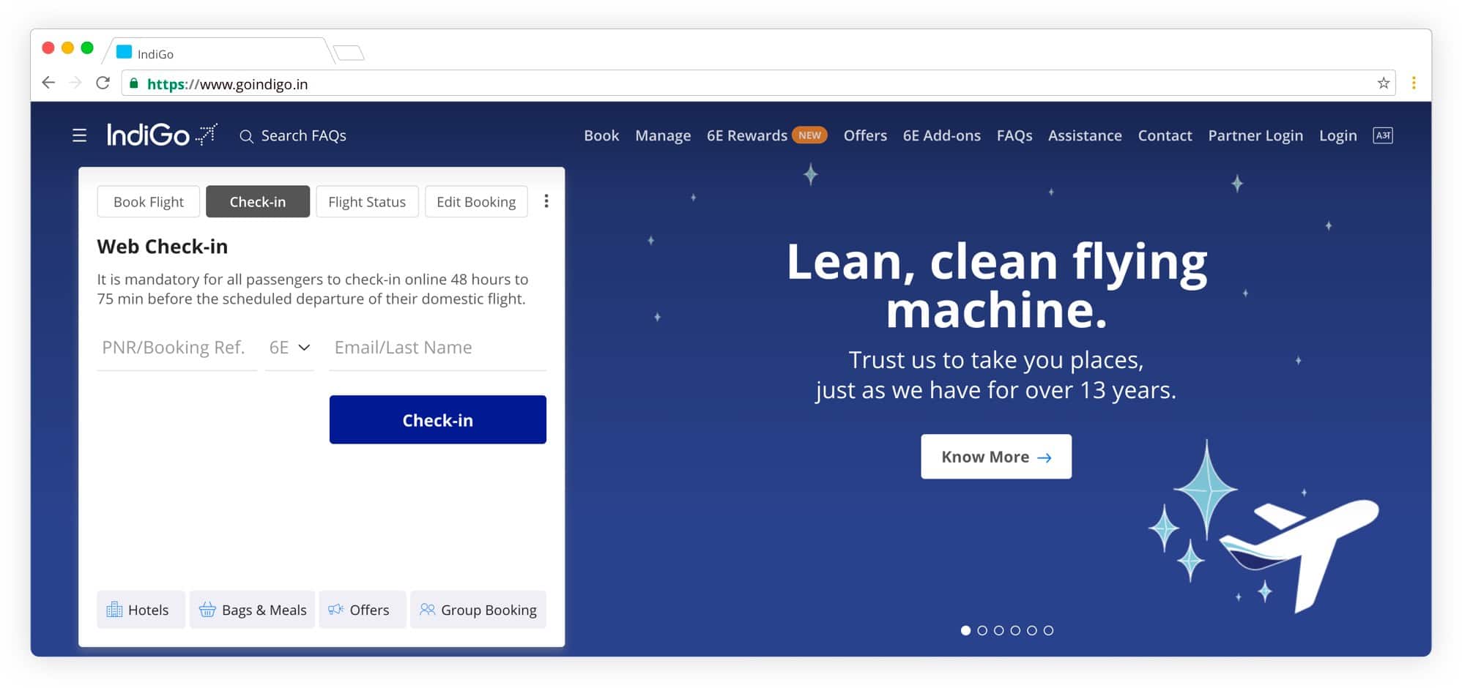Image resolution: width=1462 pixels, height=688 pixels.
Task: Focus the PNR/Booking Ref. field
Action: [177, 348]
